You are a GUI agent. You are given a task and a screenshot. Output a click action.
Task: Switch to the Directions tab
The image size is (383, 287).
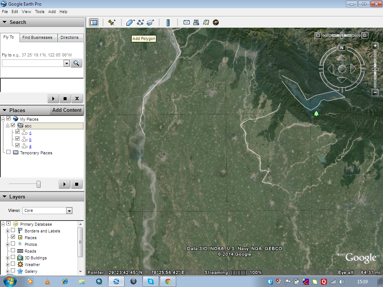click(x=70, y=37)
